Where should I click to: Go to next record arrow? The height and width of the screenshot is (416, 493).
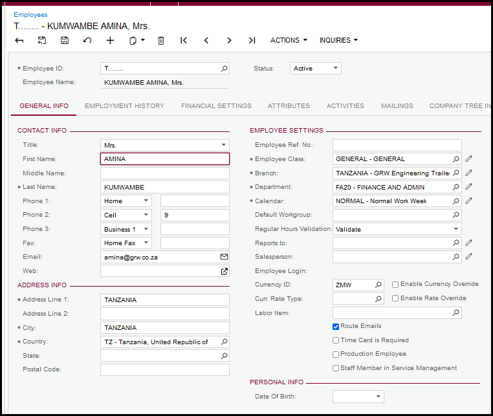pyautogui.click(x=229, y=40)
